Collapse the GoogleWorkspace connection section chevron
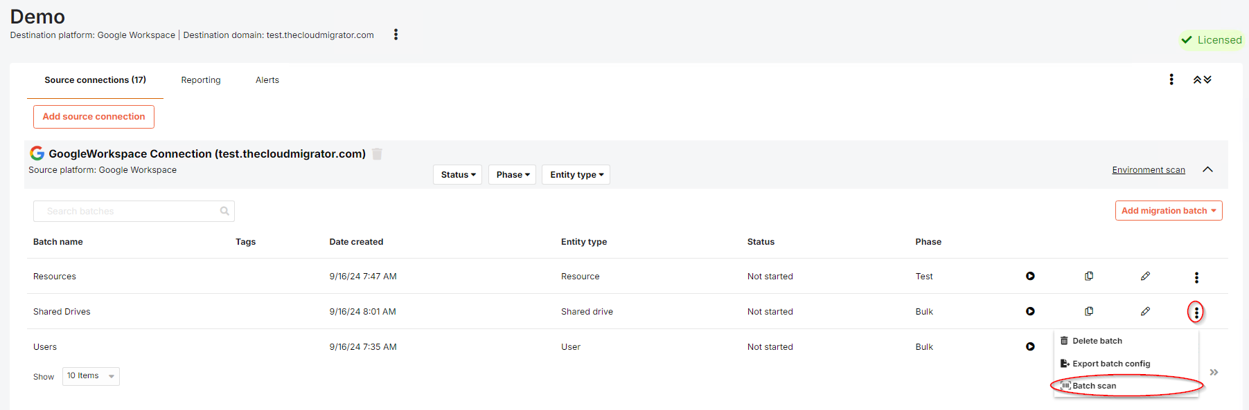This screenshot has width=1249, height=410. coord(1207,169)
